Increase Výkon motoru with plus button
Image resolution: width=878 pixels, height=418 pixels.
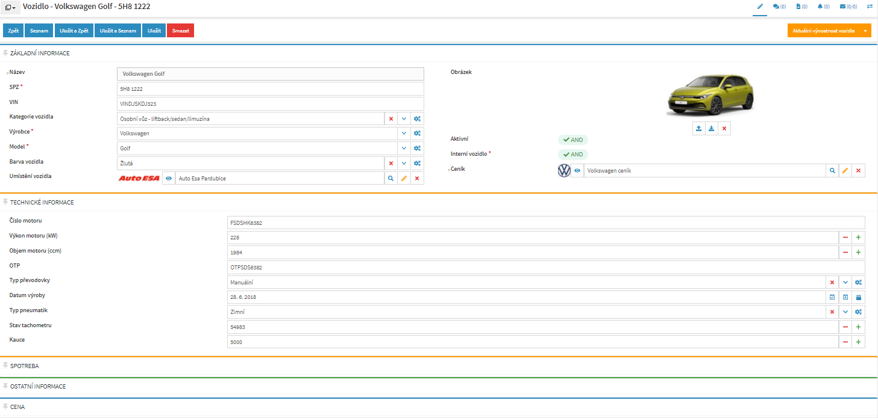(x=859, y=238)
